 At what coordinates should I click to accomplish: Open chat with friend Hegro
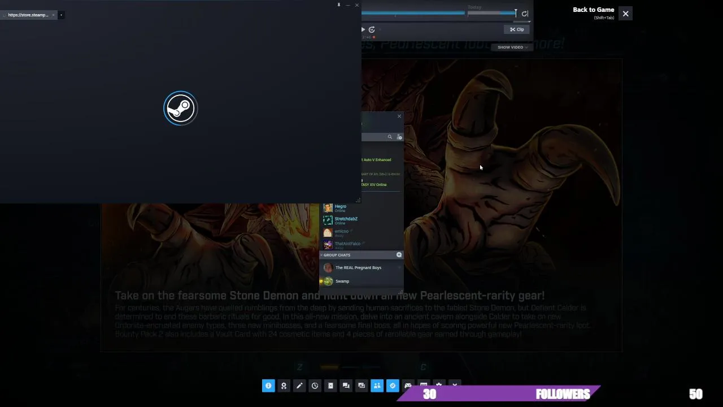tap(361, 208)
